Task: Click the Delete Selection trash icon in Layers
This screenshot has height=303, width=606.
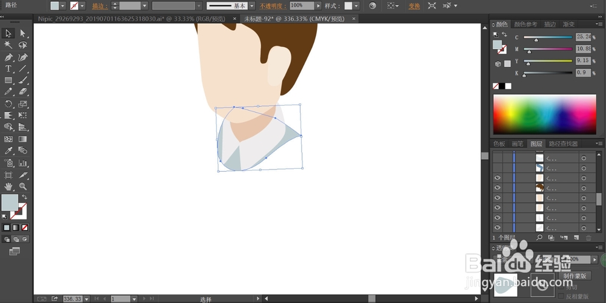Action: pyautogui.click(x=588, y=238)
